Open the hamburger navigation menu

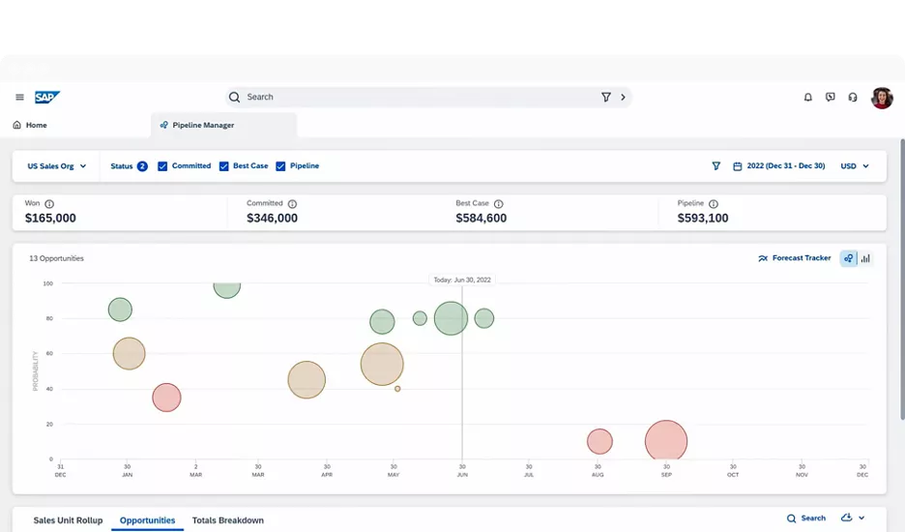[19, 97]
